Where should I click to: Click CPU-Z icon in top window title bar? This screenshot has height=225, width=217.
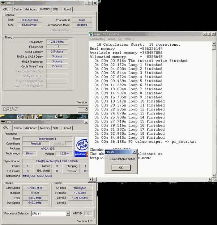(3, 3)
